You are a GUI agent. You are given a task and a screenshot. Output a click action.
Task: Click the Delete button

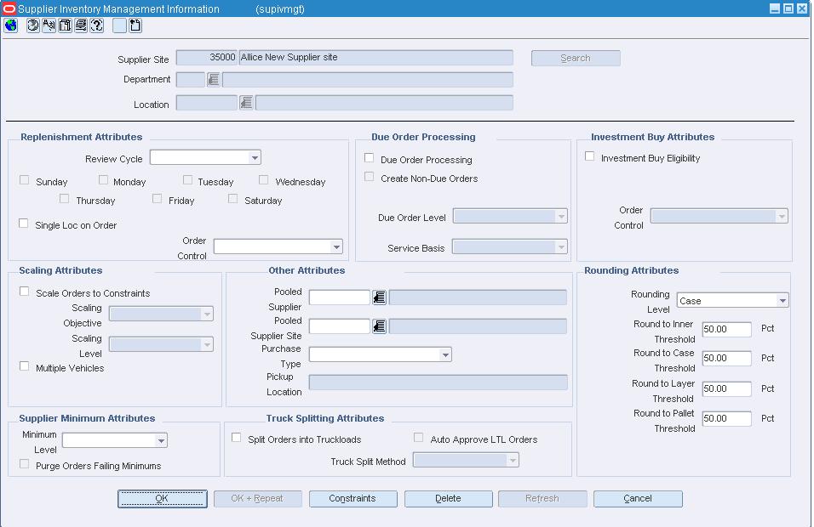(449, 498)
